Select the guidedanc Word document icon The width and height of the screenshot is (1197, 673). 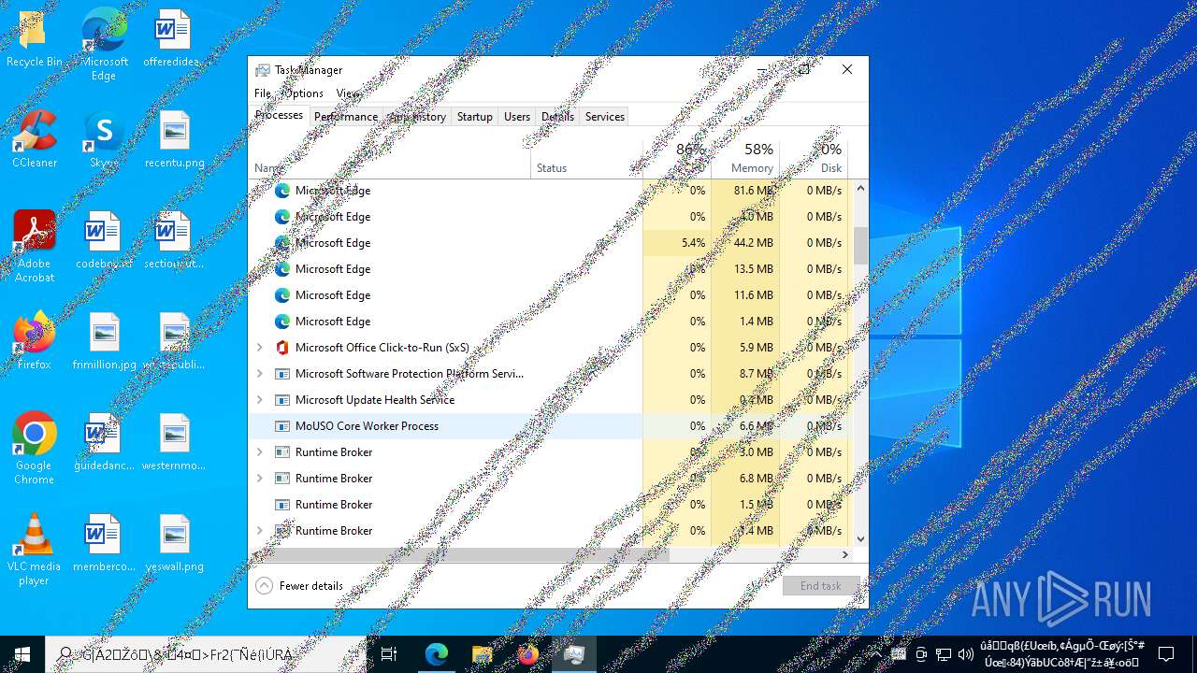(x=104, y=442)
